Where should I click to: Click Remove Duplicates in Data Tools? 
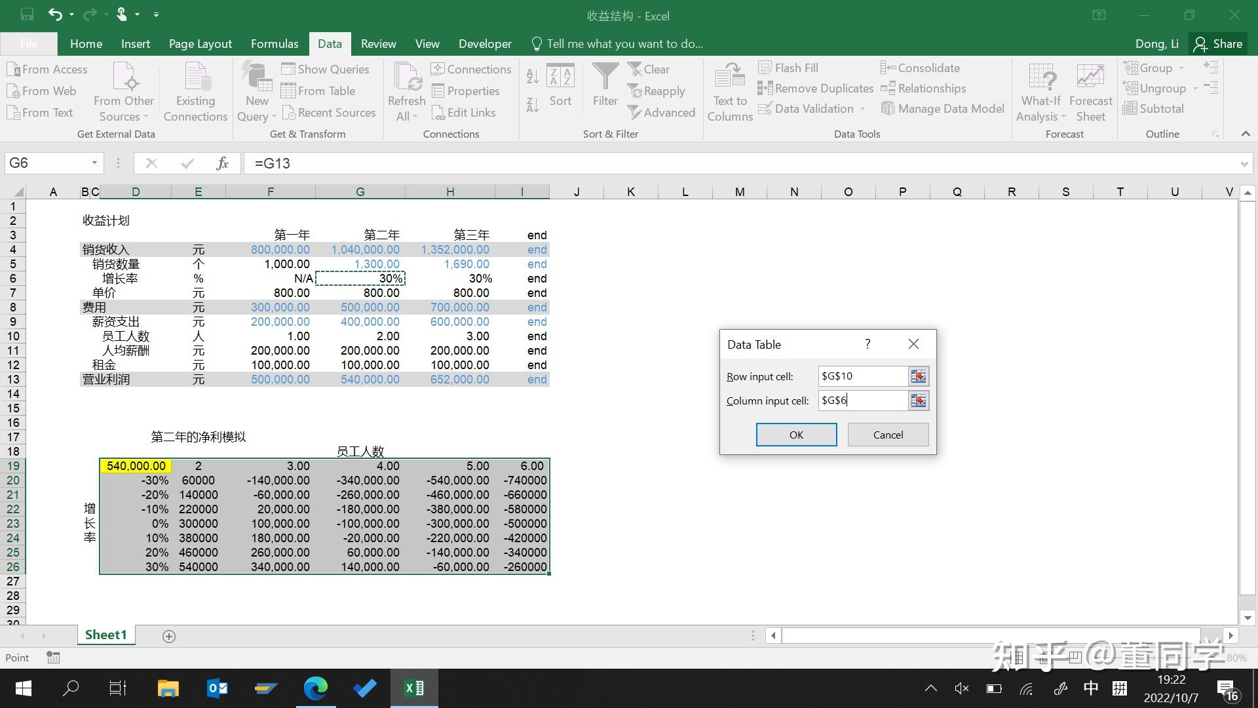pyautogui.click(x=816, y=88)
